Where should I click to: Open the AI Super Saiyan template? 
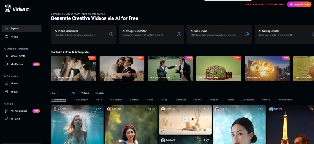pyautogui.click(x=303, y=69)
